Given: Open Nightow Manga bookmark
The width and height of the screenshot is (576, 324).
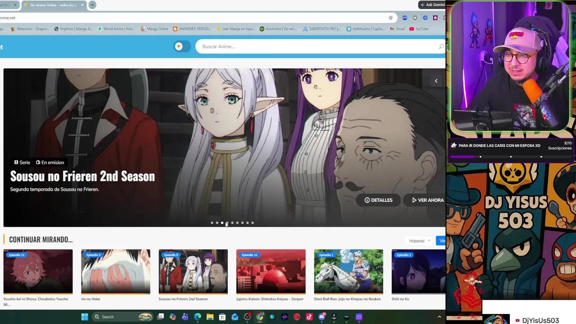Looking at the screenshot, I should [73, 29].
